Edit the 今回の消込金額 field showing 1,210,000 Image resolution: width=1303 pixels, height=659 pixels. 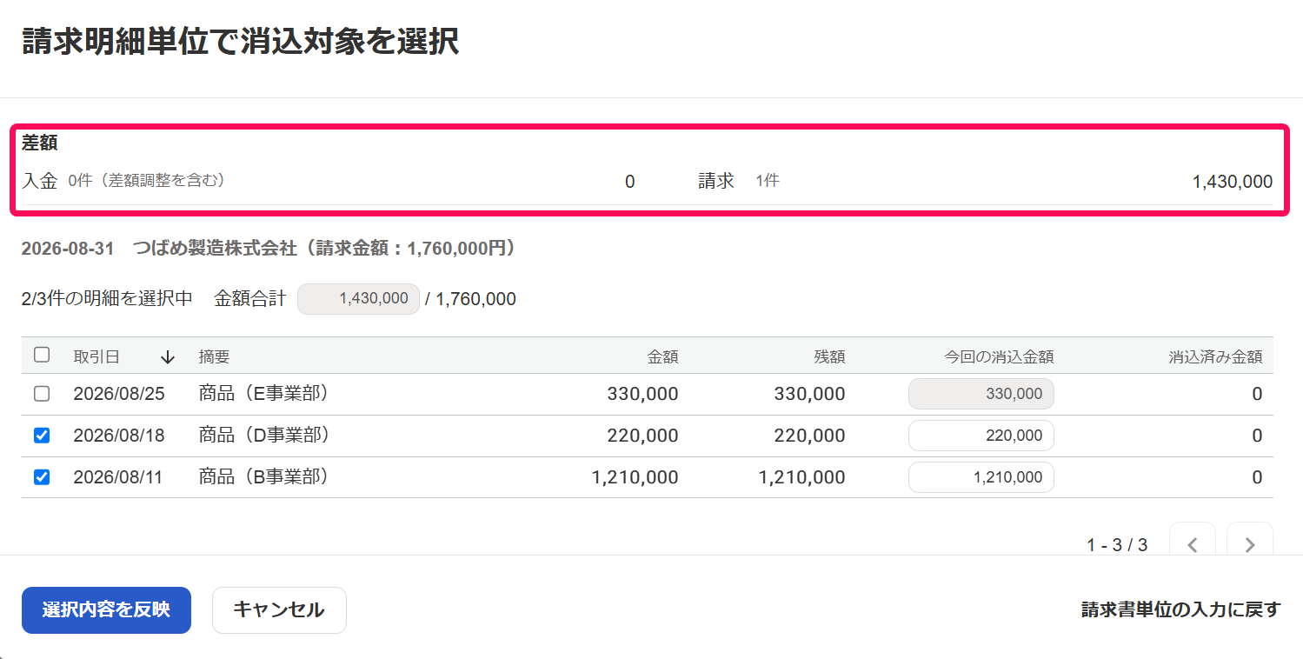(x=981, y=477)
